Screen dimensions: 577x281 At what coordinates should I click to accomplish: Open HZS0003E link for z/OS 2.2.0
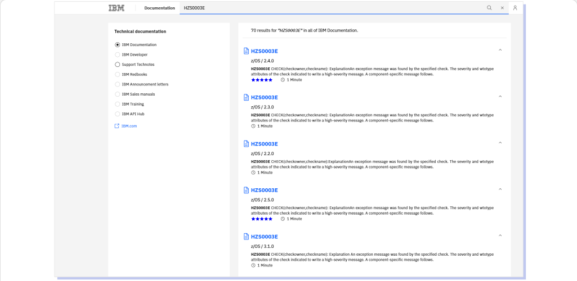[x=264, y=144]
